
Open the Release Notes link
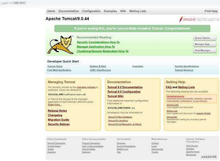coord(57,111)
